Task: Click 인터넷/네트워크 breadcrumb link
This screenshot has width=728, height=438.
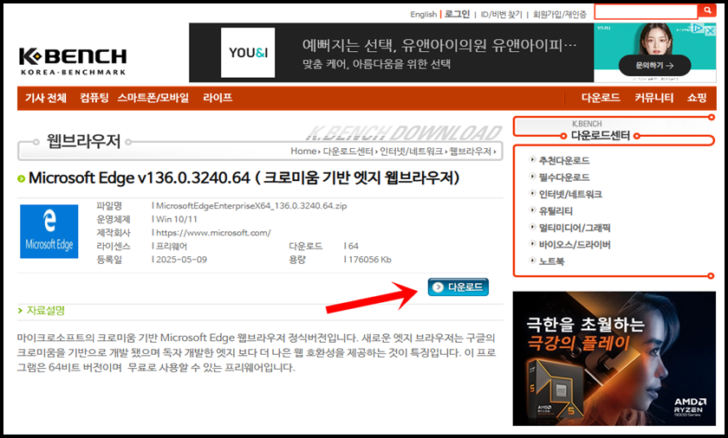Action: click(412, 151)
